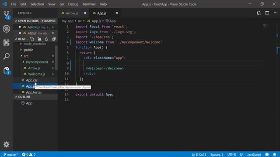Collapse the REAC... project section
Viewport: 280px width, 157px height.
pyautogui.click(x=16, y=39)
